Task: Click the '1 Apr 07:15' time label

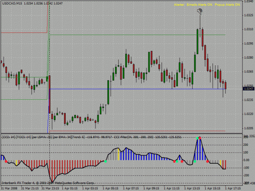Action: 131,189
